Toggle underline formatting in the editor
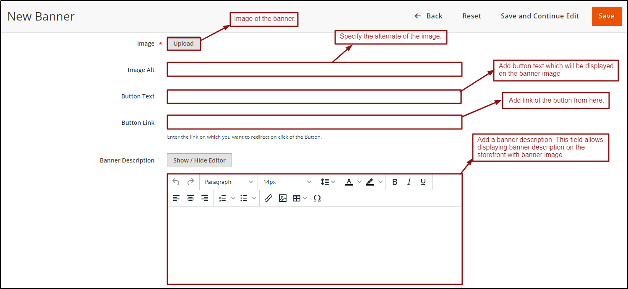The image size is (628, 289). (423, 181)
